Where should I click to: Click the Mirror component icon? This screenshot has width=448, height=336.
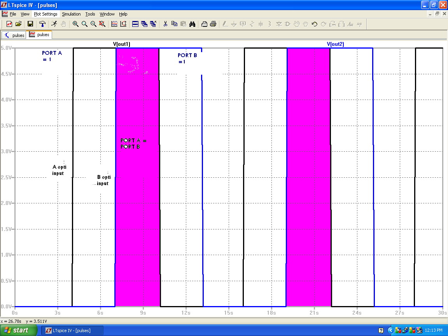coord(341,24)
